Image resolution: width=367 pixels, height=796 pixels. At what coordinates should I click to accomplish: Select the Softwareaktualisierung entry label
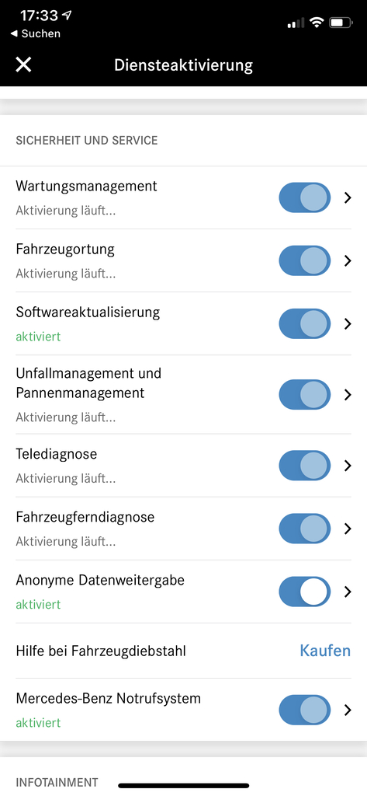(x=88, y=312)
